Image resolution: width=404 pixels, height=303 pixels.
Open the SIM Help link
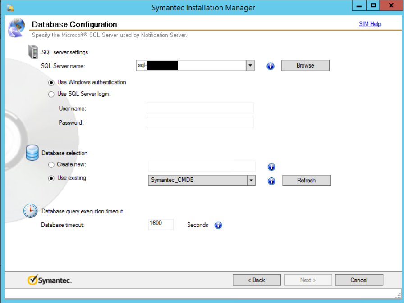[370, 24]
